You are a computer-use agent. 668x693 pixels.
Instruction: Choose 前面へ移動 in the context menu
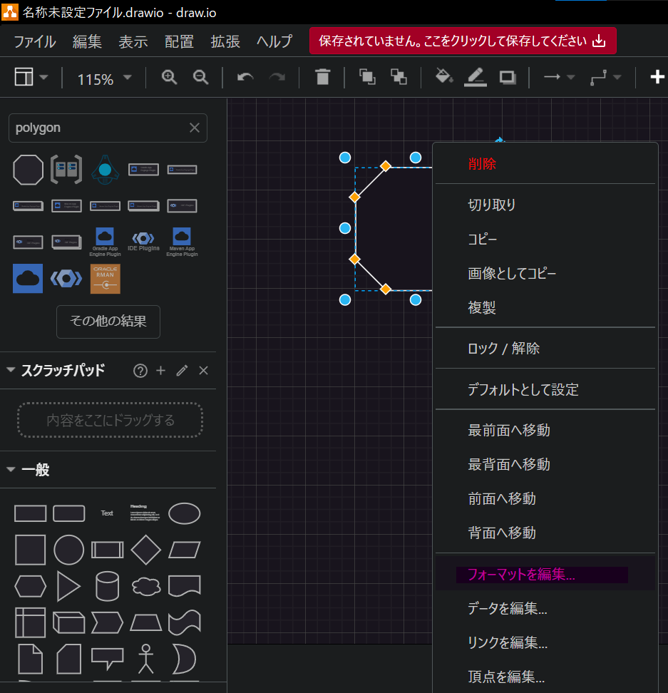545,498
